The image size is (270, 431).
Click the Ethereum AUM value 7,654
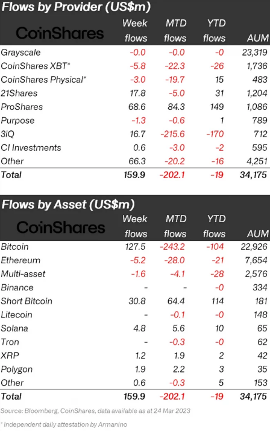pos(256,260)
